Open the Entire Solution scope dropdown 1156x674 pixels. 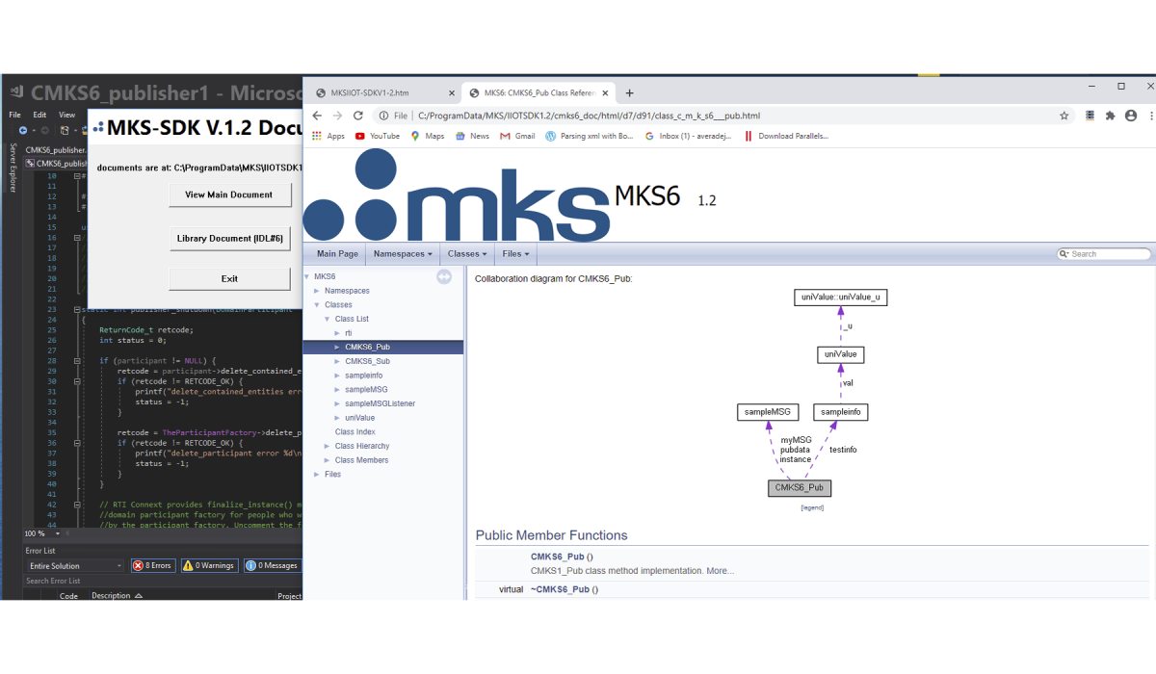[74, 565]
